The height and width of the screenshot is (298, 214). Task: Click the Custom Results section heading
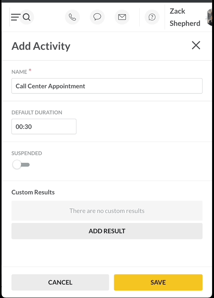(x=33, y=192)
